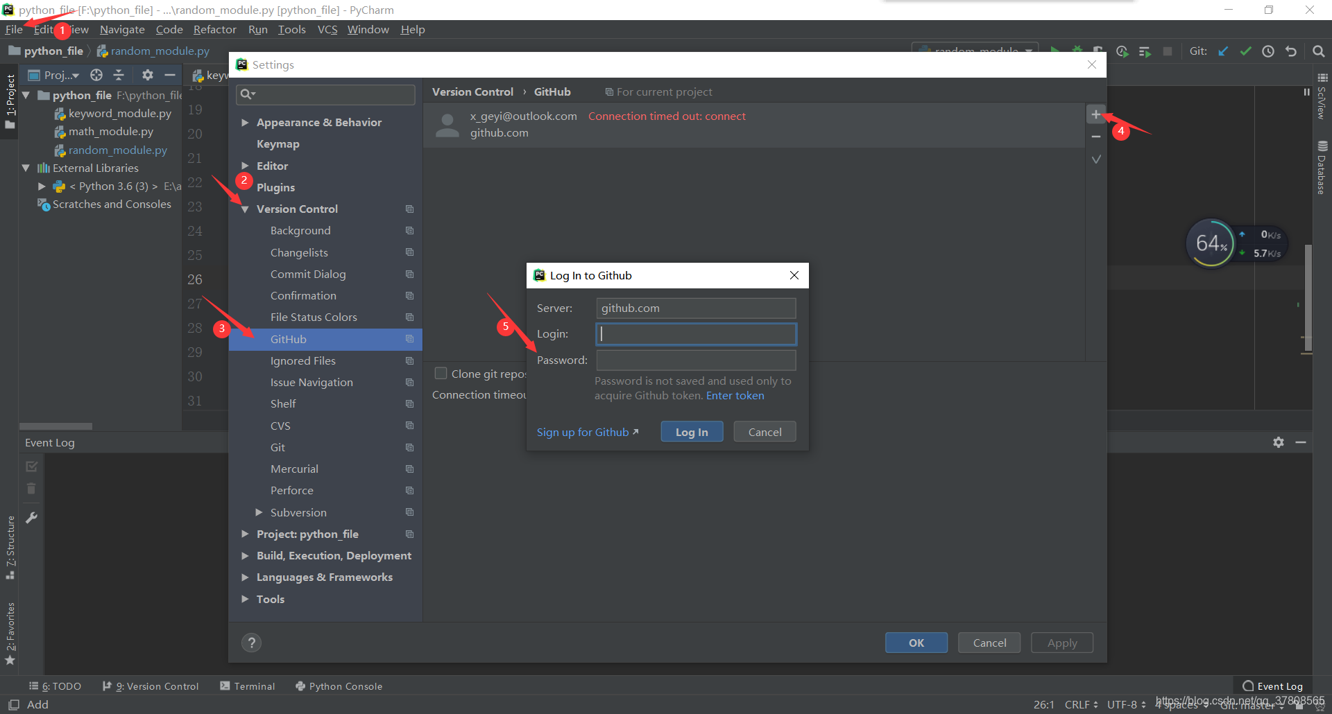This screenshot has height=714, width=1332.
Task: Click the Git commit green checkmark
Action: point(1246,51)
